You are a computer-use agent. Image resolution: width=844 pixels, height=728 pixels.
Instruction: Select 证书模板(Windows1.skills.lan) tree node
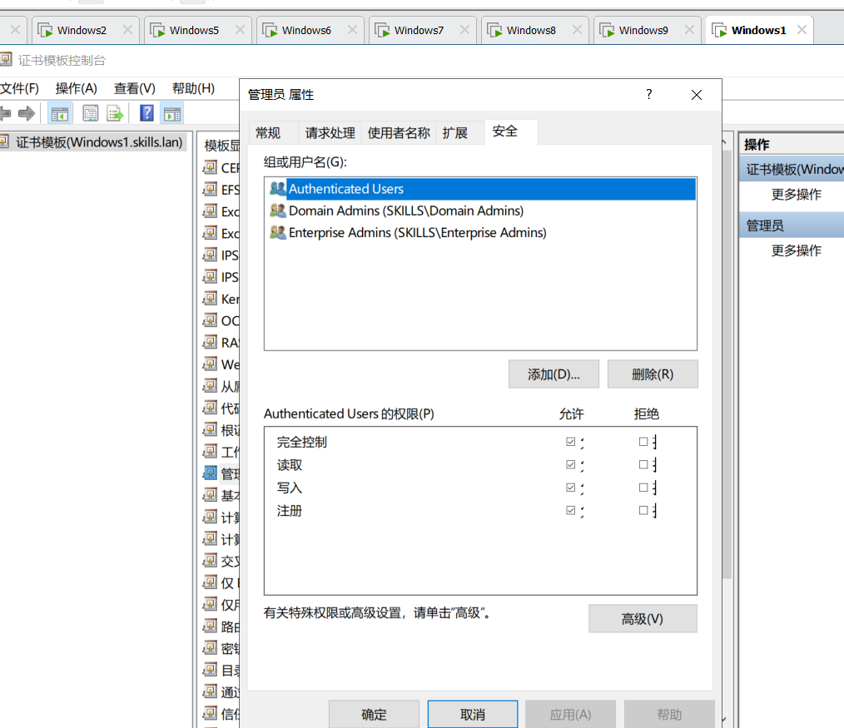98,142
